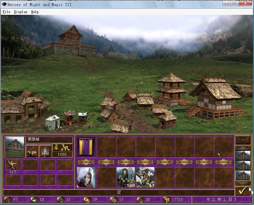254x205 pixels.
Task: Open the File menu
Action: tap(7, 12)
